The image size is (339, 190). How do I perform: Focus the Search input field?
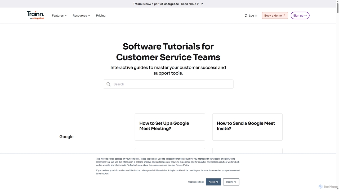(x=168, y=84)
